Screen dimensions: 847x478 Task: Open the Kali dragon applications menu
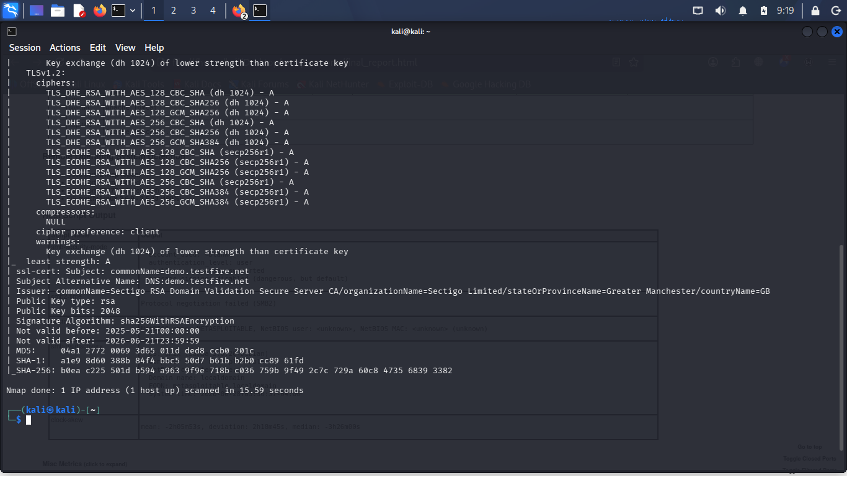point(11,11)
